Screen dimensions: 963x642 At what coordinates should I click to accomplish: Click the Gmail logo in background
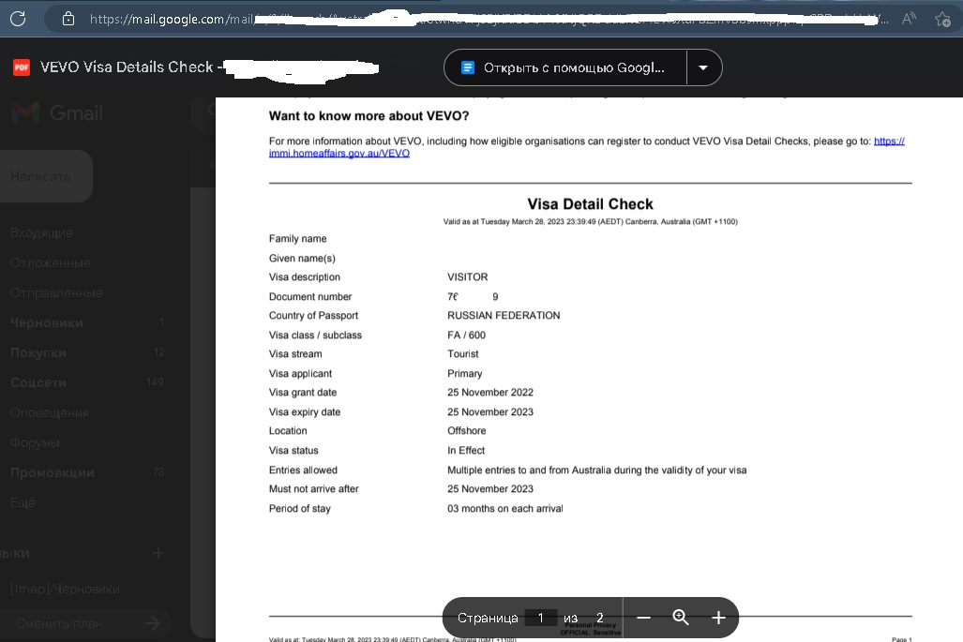coord(57,112)
